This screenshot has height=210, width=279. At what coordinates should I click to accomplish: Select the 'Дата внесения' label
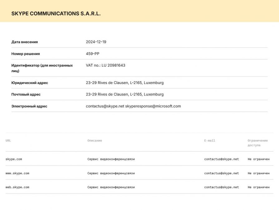(x=25, y=42)
